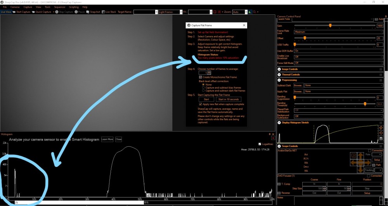Toggle the ZWO Focuser Connected checkbox
The height and width of the screenshot is (206, 388).
(x=369, y=176)
